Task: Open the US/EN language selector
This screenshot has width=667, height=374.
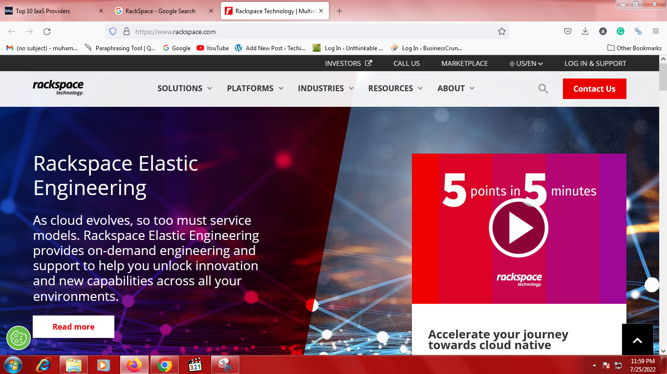Action: point(526,63)
